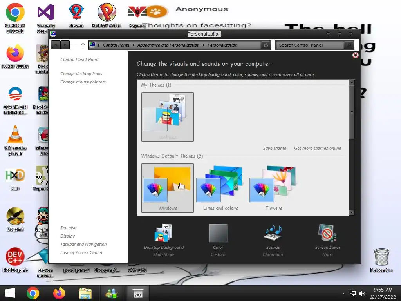This screenshot has width=401, height=301.
Task: Click Change mouse pointers link
Action: click(x=83, y=82)
